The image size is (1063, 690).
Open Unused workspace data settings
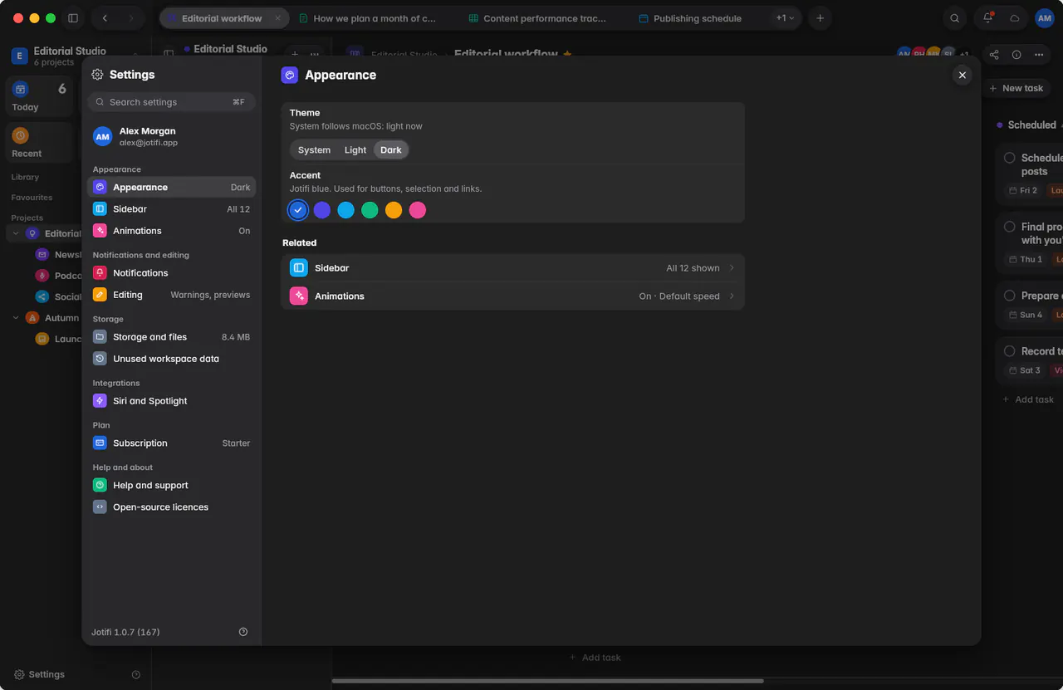171,359
